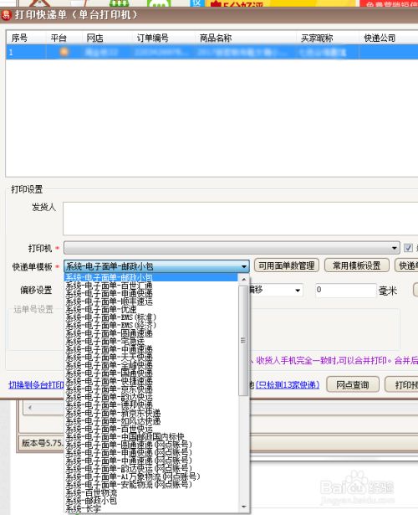Pick the 系统-百世物流 entry
418x515 pixels.
pyautogui.click(x=150, y=493)
